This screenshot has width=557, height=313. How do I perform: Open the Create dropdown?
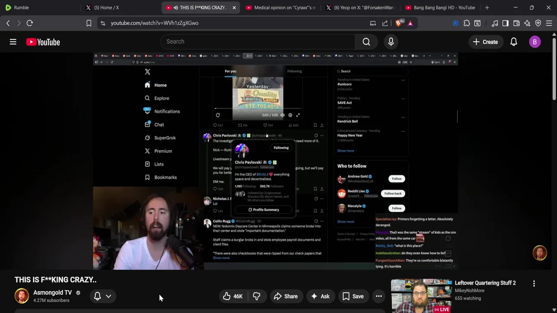(x=485, y=42)
